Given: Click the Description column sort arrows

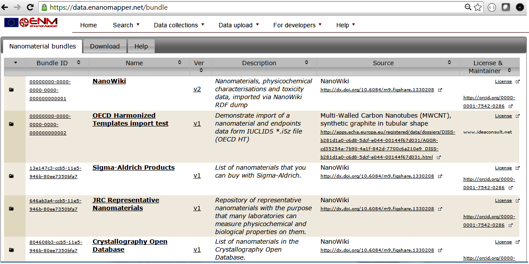Looking at the screenshot, I should click(x=307, y=63).
